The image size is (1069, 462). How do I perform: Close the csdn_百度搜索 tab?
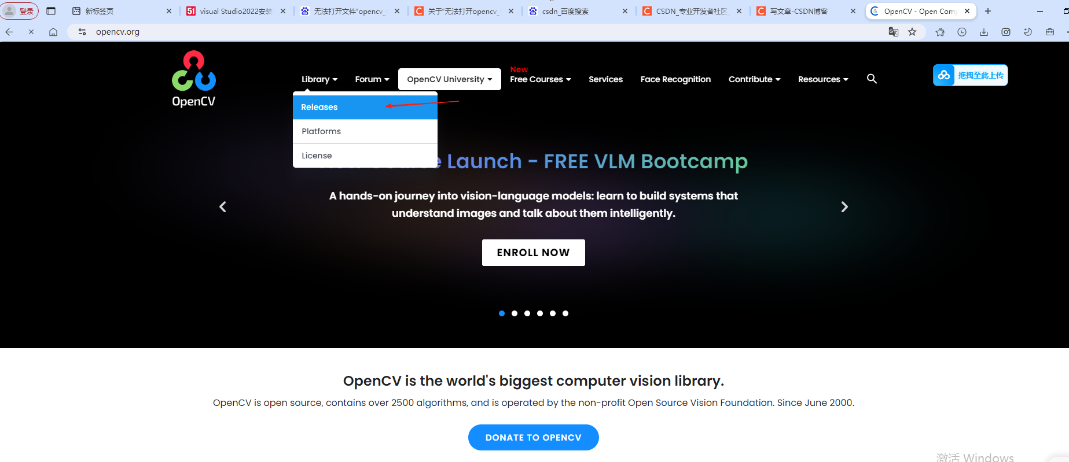click(625, 11)
